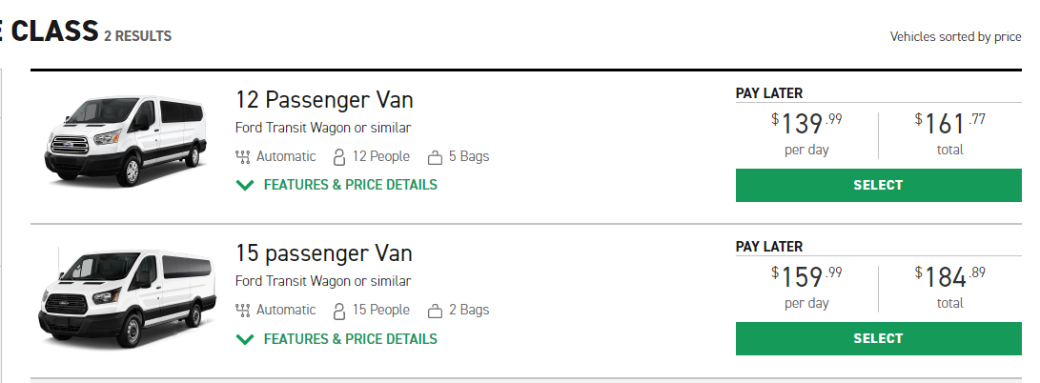Select the 12 Passenger Van
Image resolution: width=1040 pixels, height=383 pixels.
point(878,186)
